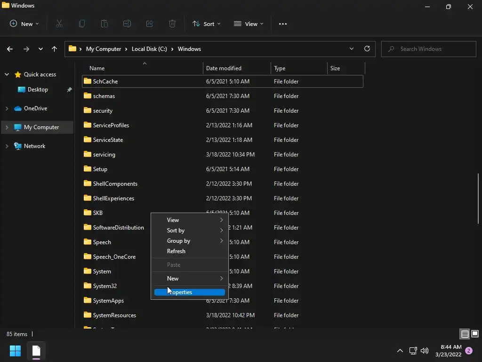Click the Paste clipboard icon in toolbar
Image resolution: width=482 pixels, height=362 pixels.
pyautogui.click(x=104, y=24)
